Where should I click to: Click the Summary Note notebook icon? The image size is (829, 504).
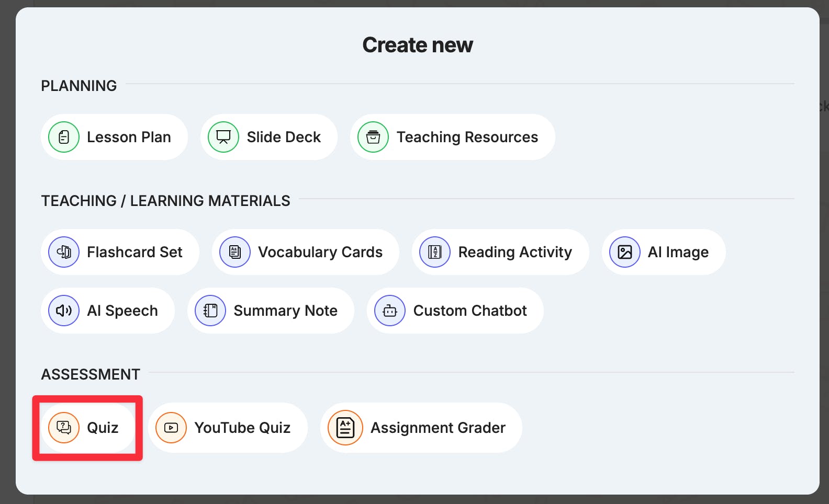tap(210, 311)
